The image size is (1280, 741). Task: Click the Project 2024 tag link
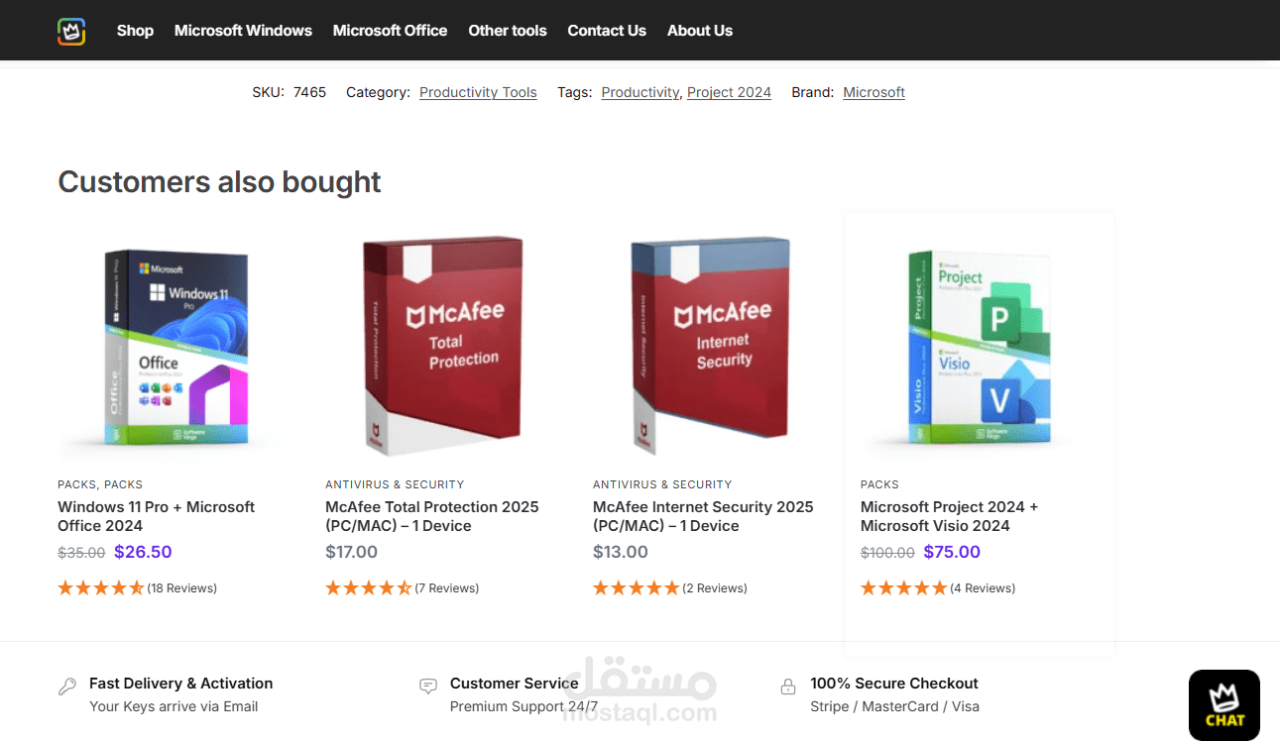[729, 92]
